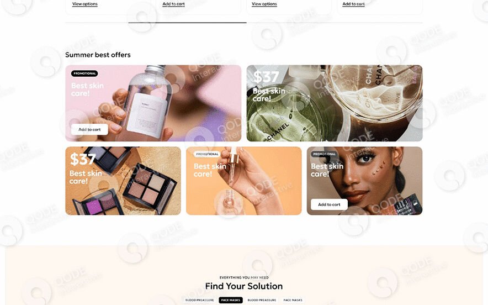The width and height of the screenshot is (488, 305).
Task: Select the second Blood Pressure tab
Action: (x=262, y=300)
